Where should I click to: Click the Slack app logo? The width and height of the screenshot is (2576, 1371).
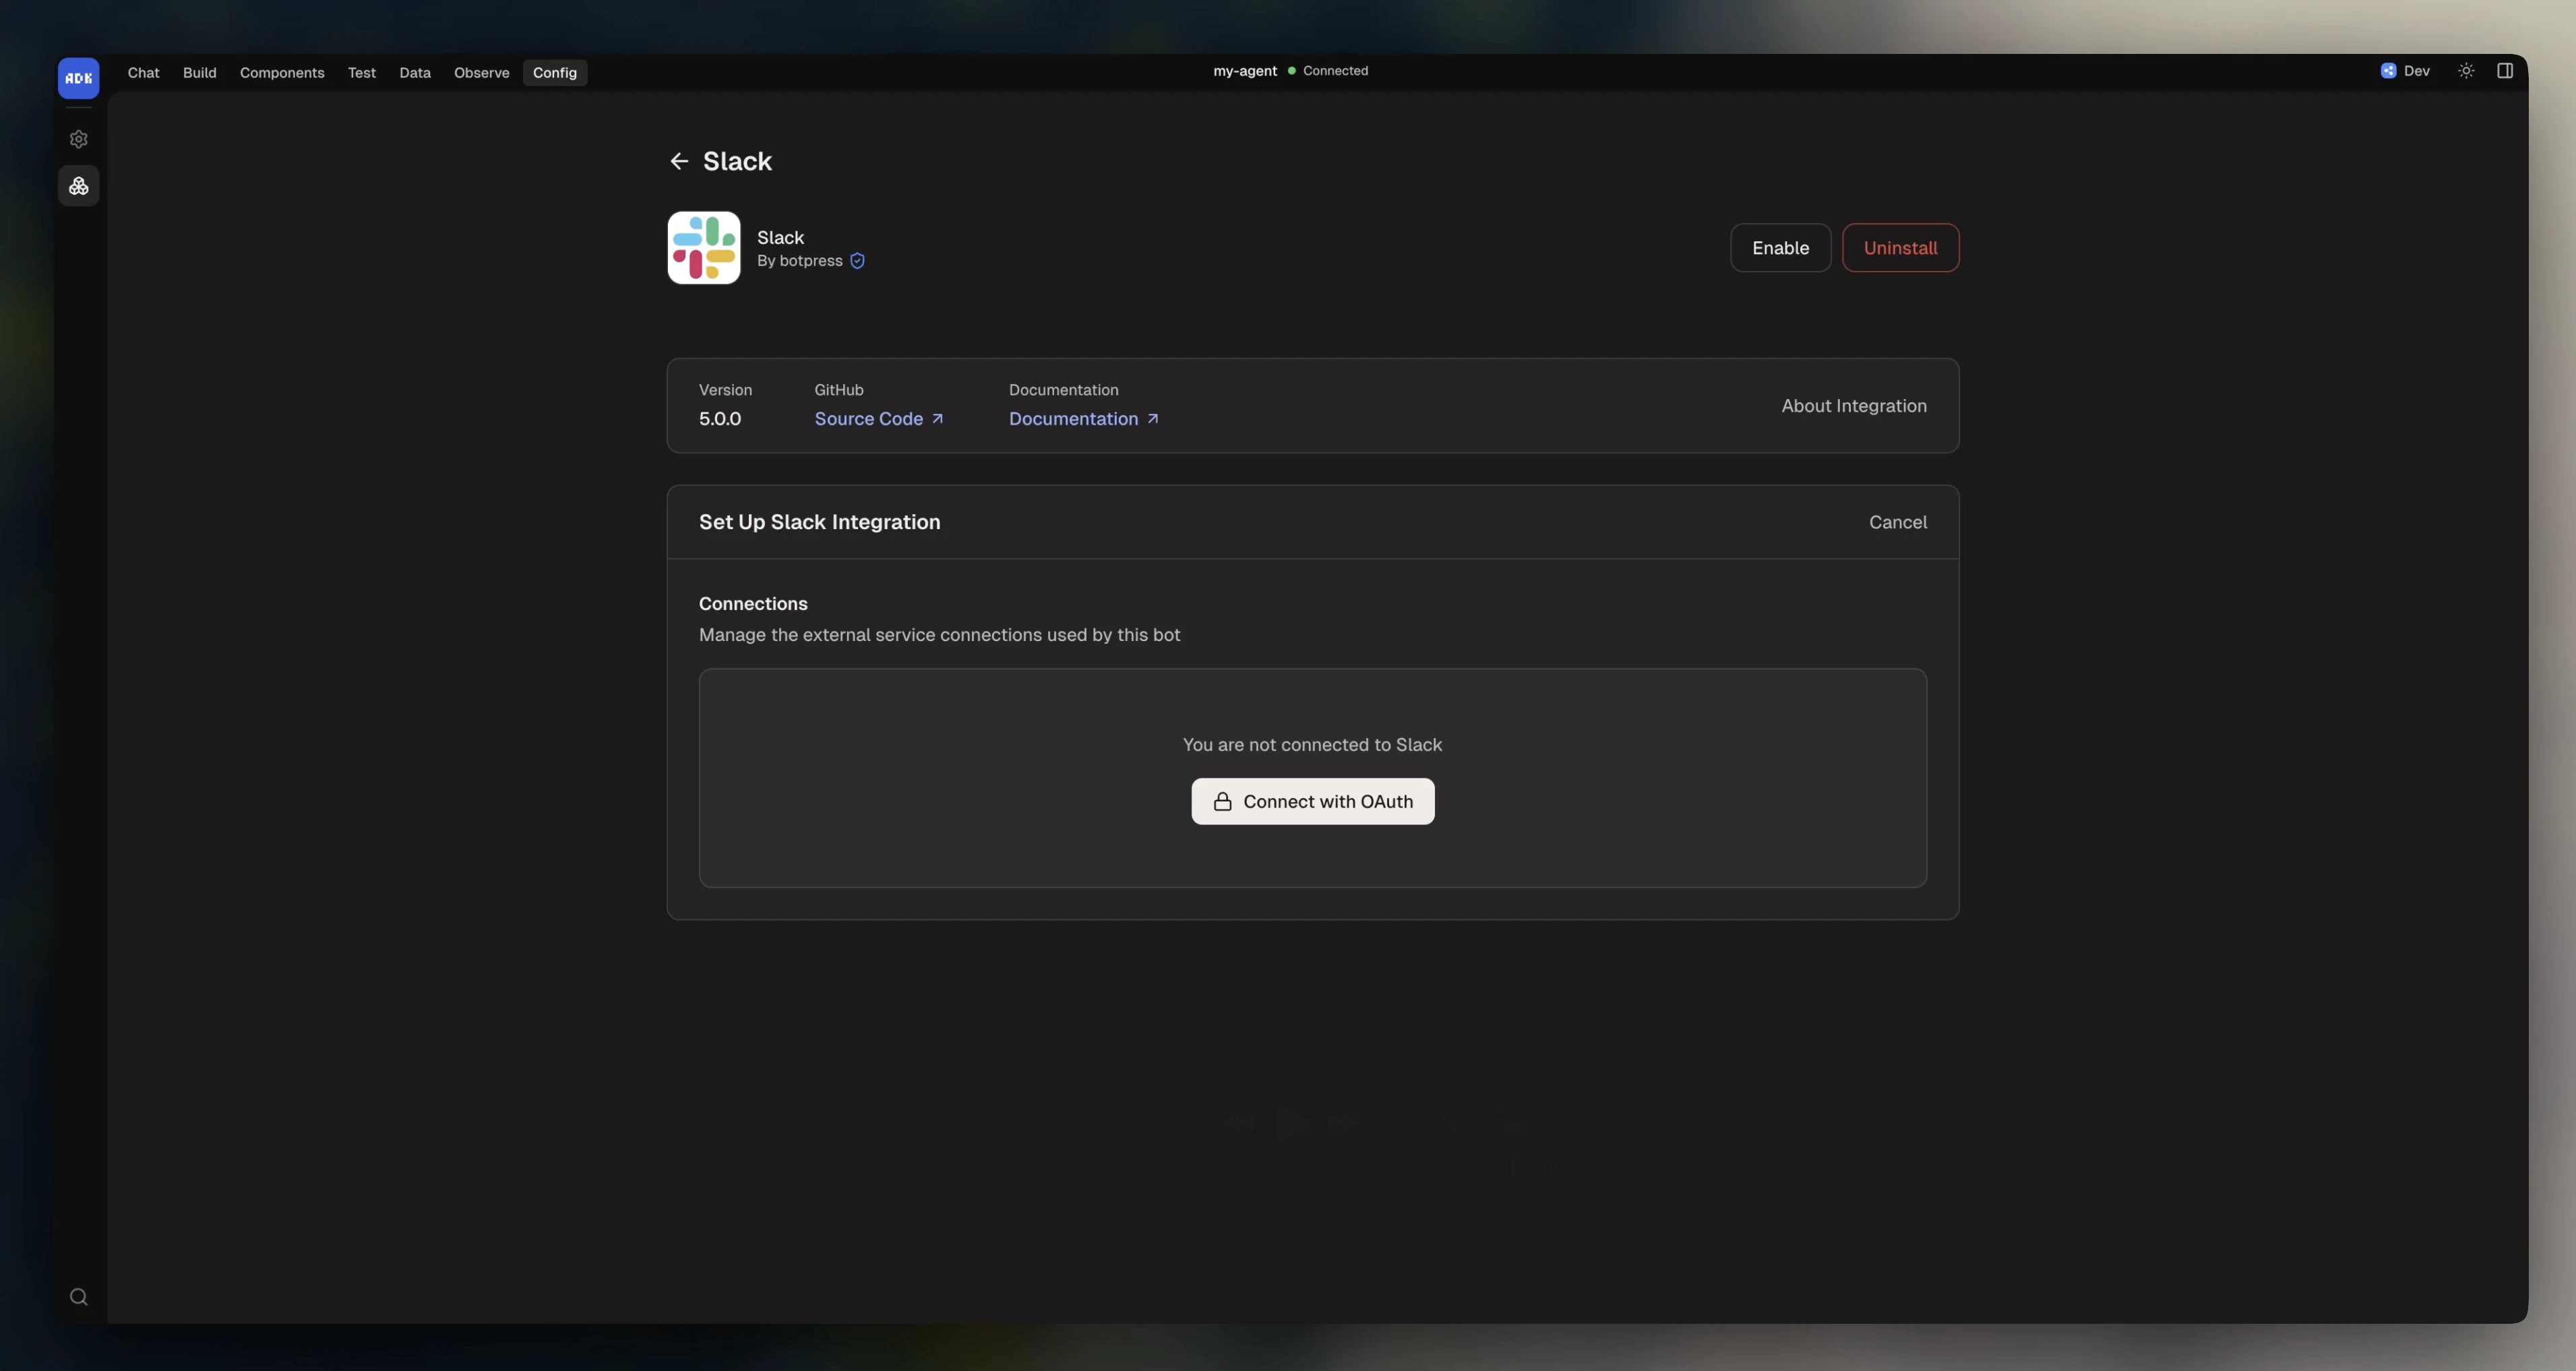[x=704, y=248]
